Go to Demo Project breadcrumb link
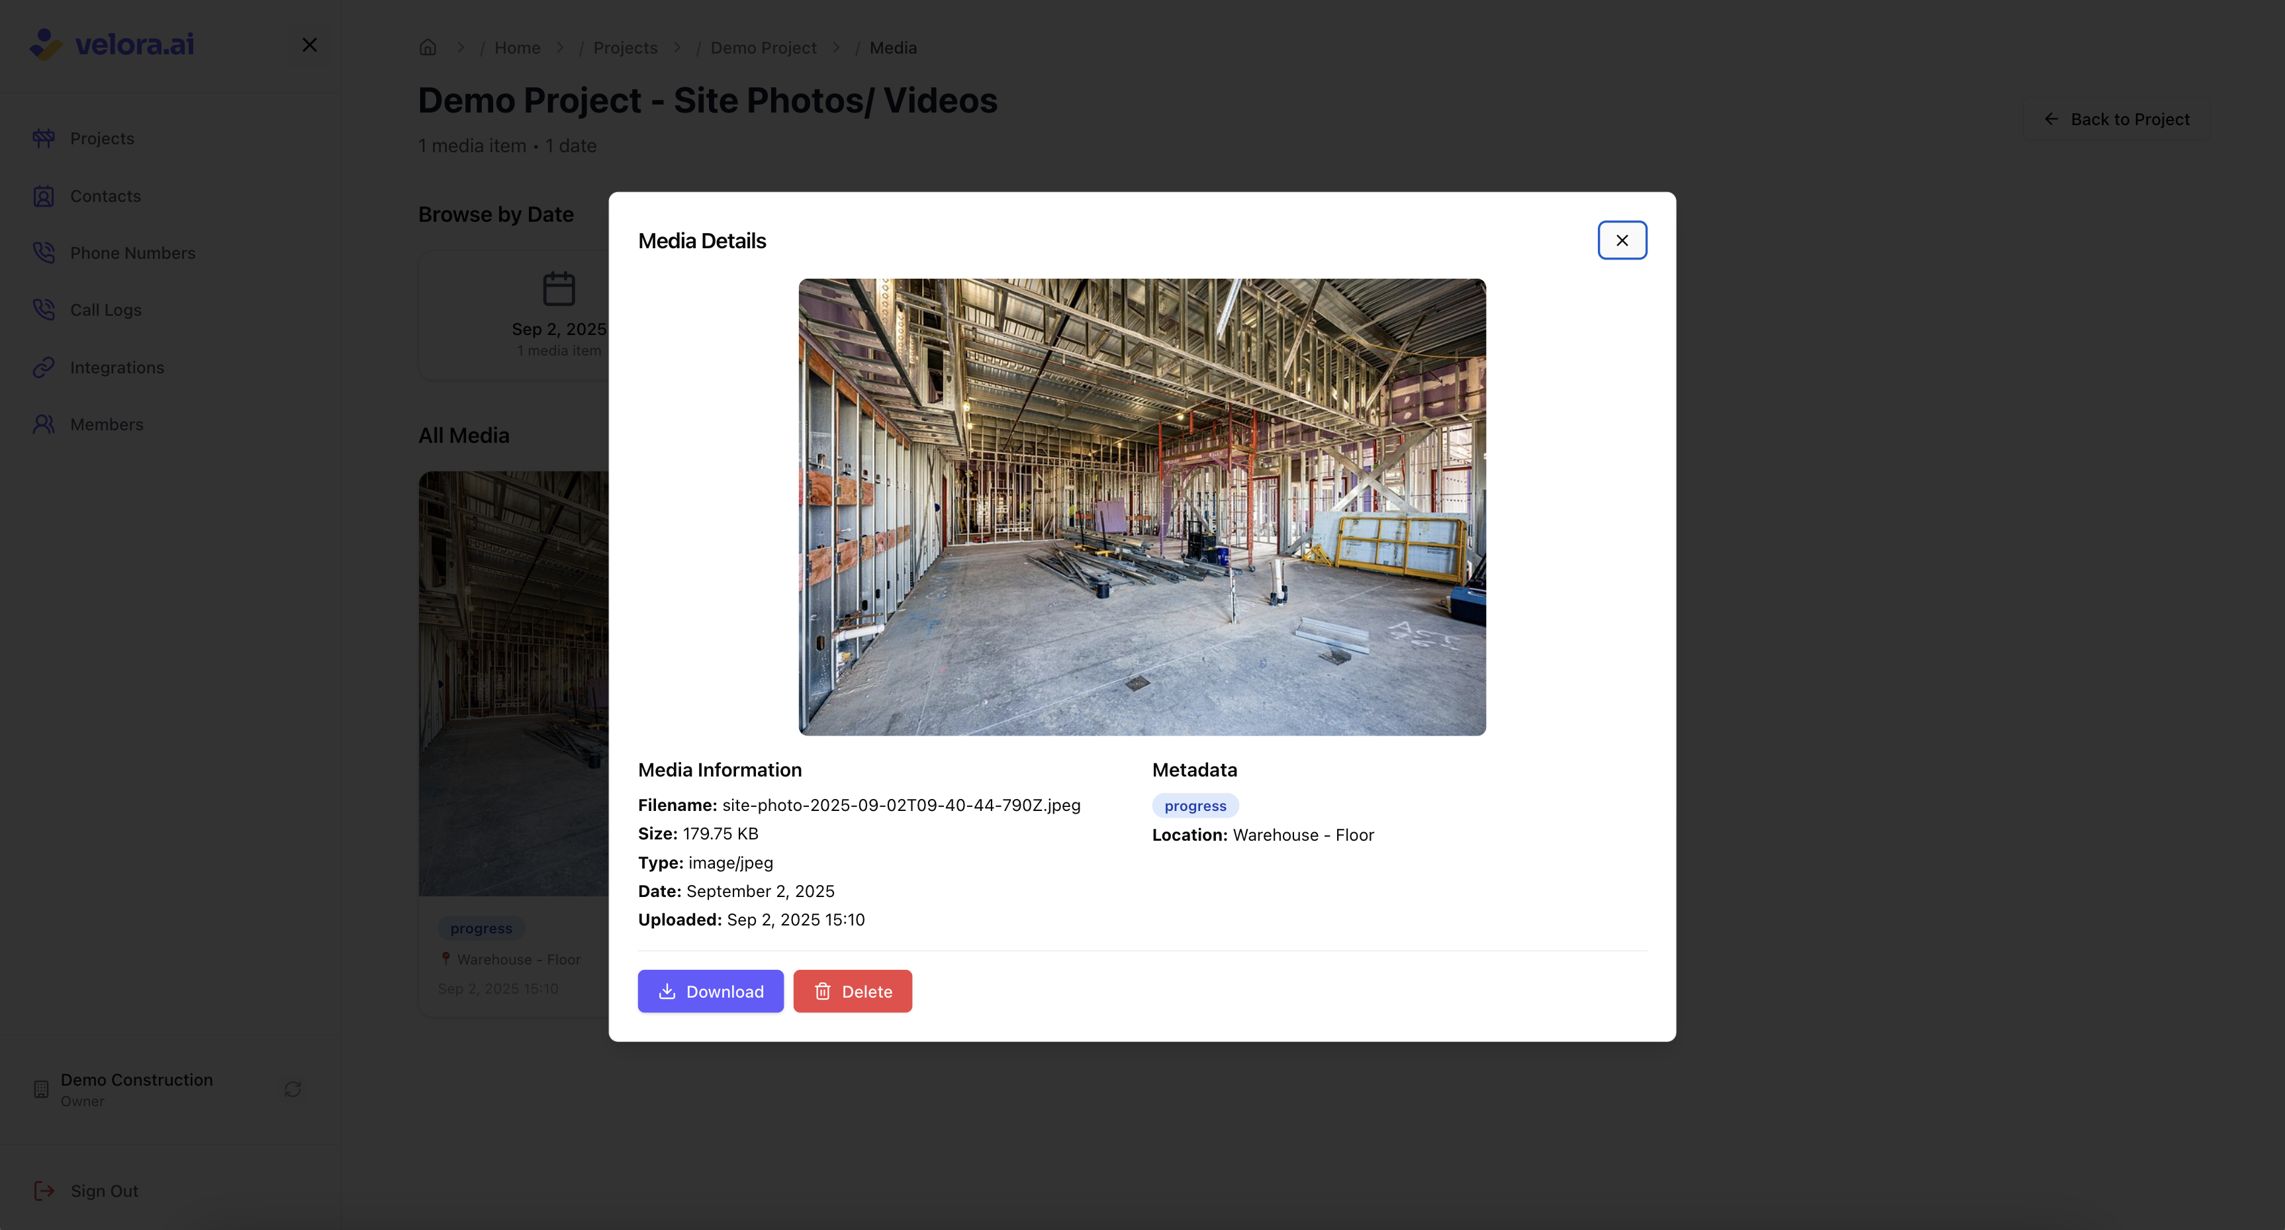This screenshot has width=2285, height=1230. click(763, 47)
